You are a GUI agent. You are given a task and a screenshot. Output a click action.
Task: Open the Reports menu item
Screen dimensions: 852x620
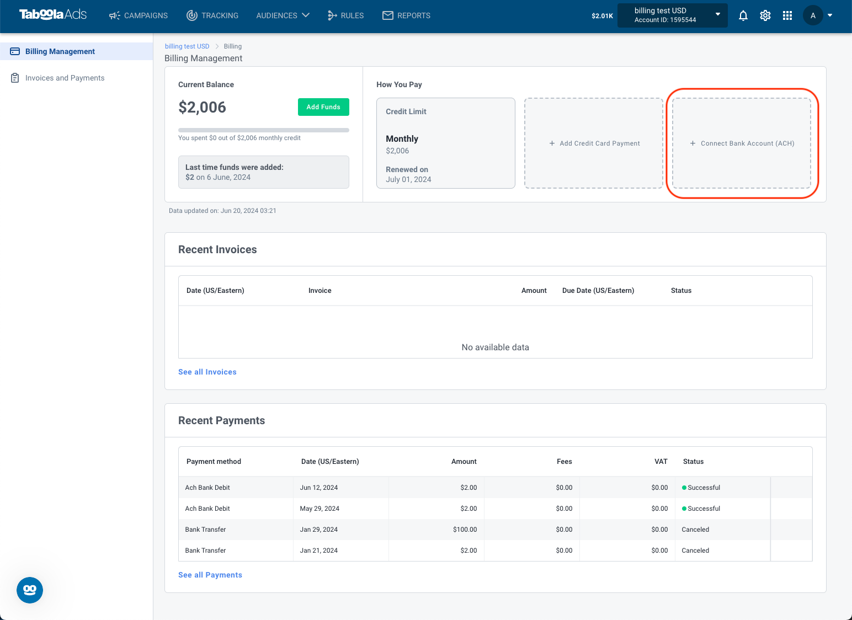[406, 15]
